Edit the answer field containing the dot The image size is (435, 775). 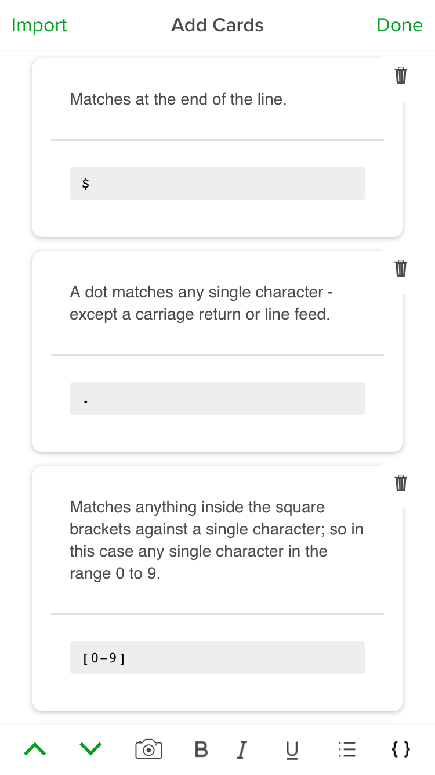[217, 399]
